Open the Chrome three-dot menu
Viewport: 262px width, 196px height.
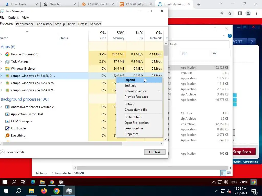tap(256, 13)
